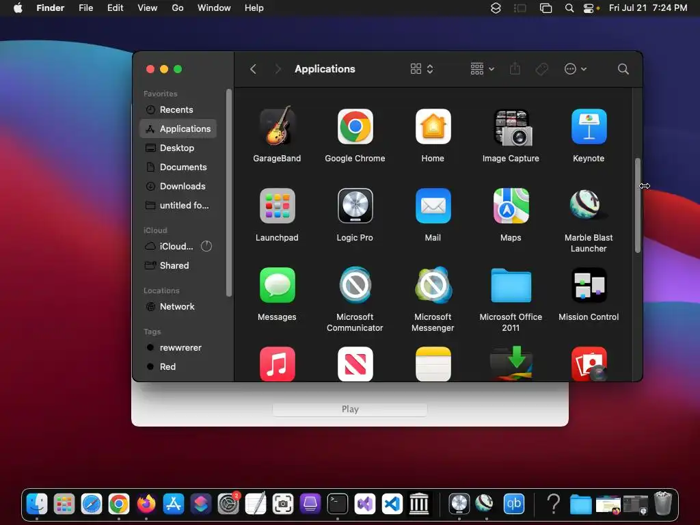
Task: Open qBittorrent from the Dock
Action: coord(514,504)
